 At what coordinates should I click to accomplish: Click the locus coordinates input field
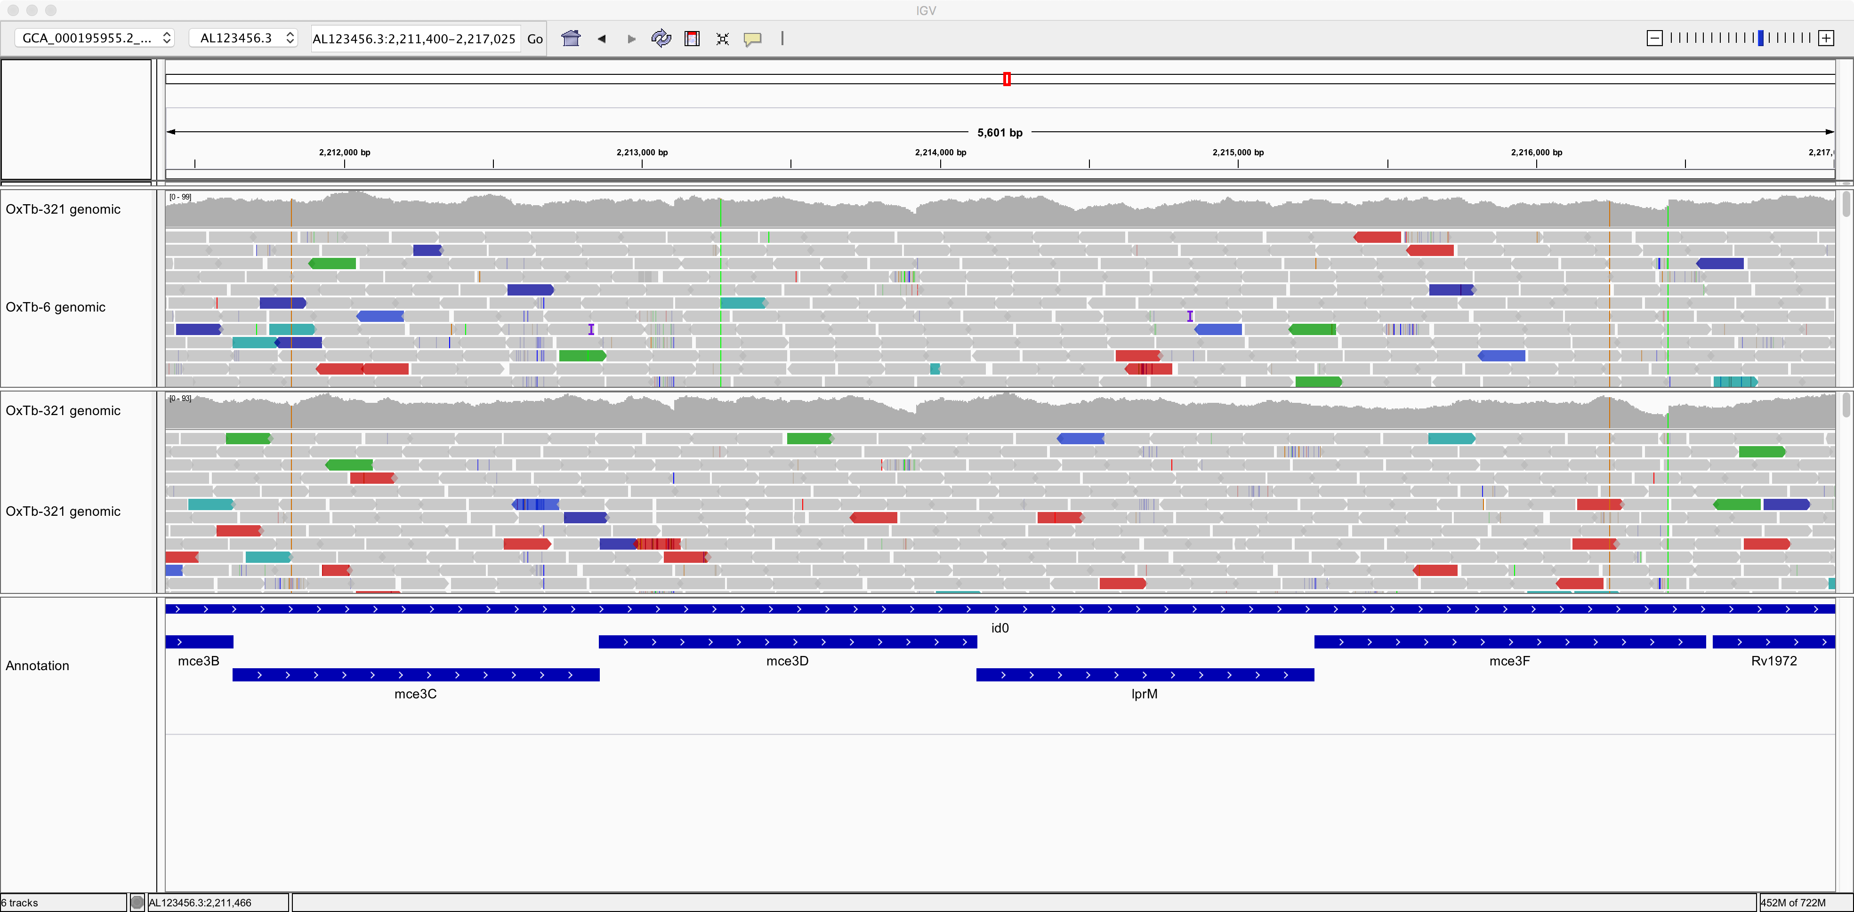[x=414, y=39]
